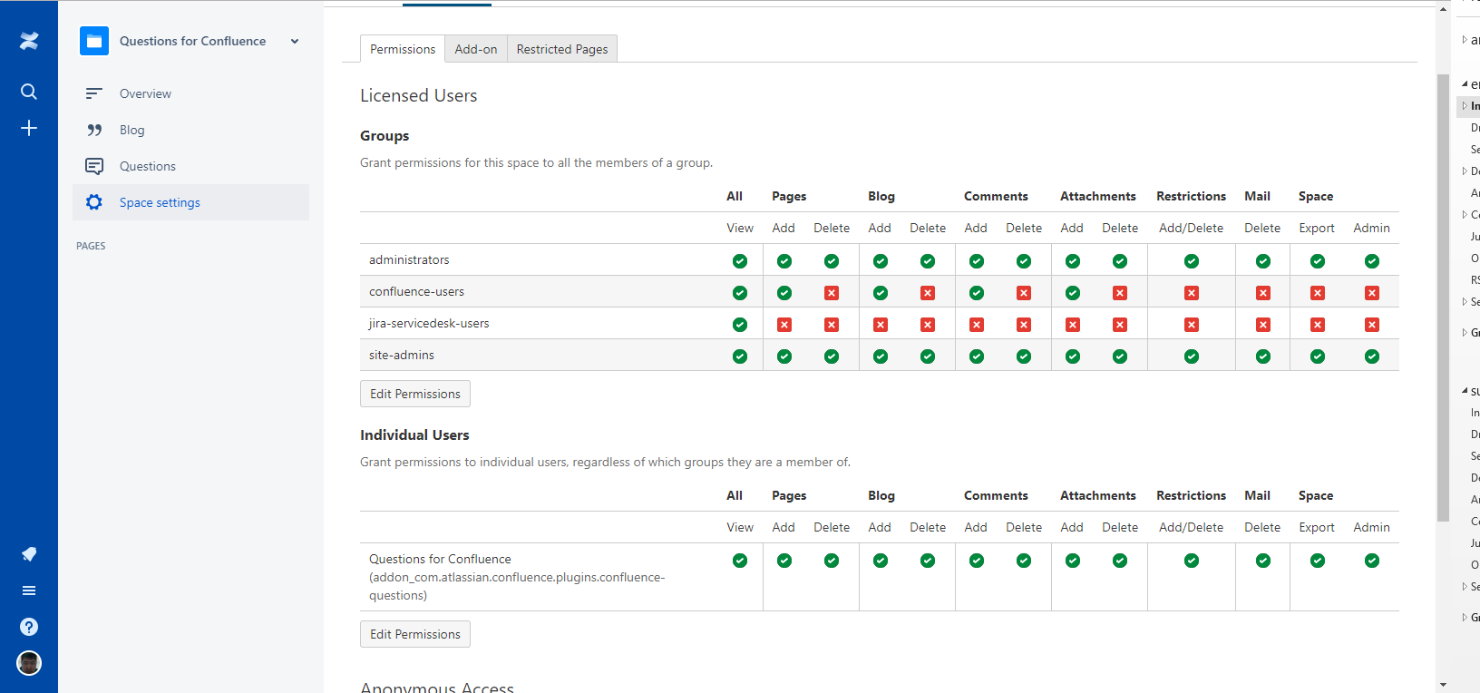
Task: Switch to the Add-on tab
Action: tap(476, 49)
